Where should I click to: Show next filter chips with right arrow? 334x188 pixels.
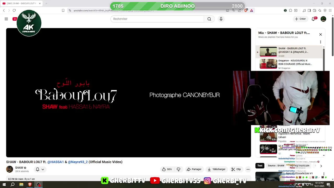(321, 166)
